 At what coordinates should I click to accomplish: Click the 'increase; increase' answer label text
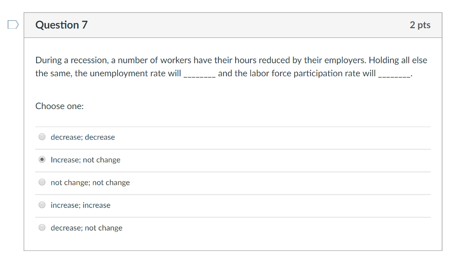81,205
